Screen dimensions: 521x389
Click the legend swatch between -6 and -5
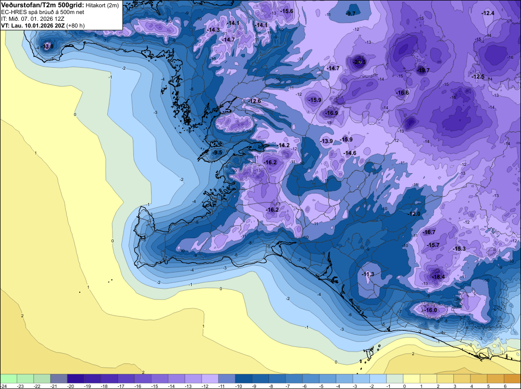click(x=311, y=379)
